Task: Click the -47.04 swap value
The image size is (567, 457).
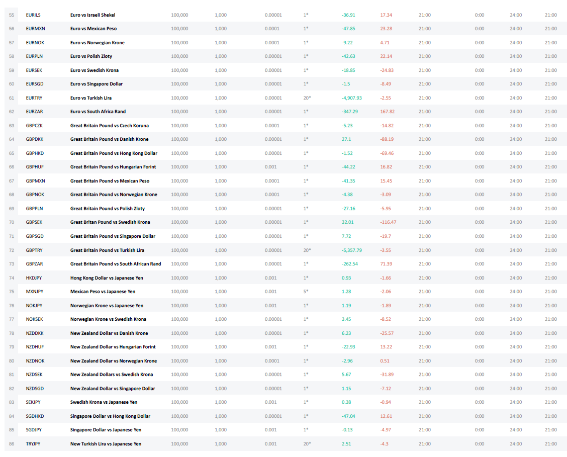Action: tap(348, 416)
